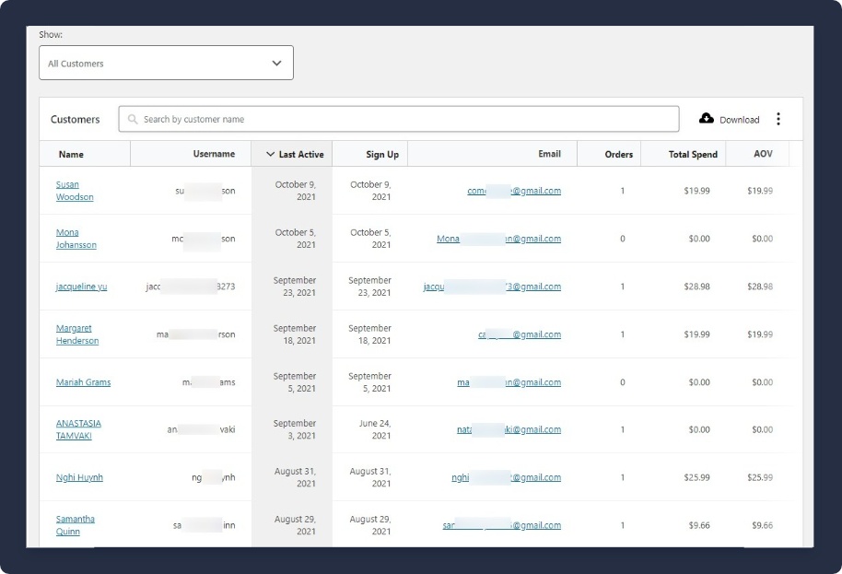Open Margaret Henderson customer page
842x574 pixels.
77,334
